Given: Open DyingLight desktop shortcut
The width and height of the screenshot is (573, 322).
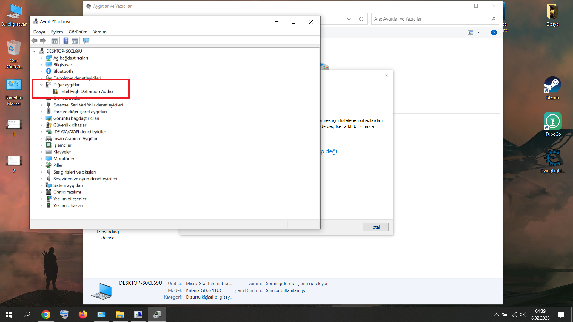Looking at the screenshot, I should coord(552,161).
